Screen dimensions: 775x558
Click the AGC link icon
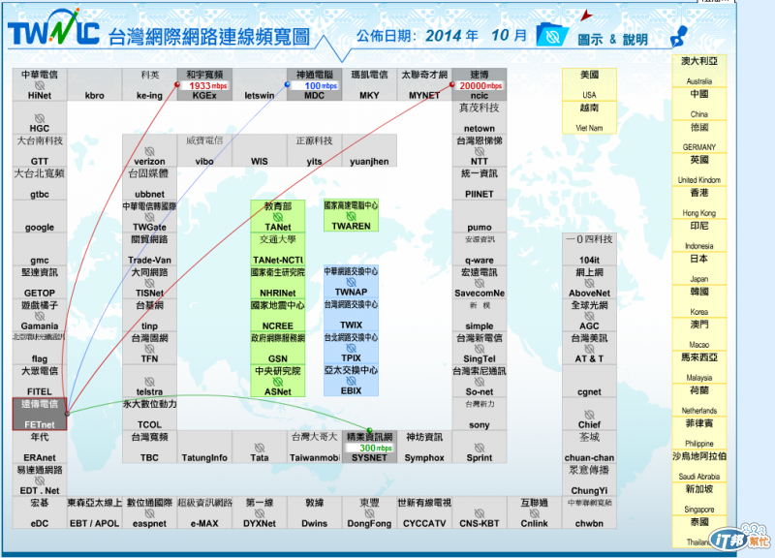(589, 316)
